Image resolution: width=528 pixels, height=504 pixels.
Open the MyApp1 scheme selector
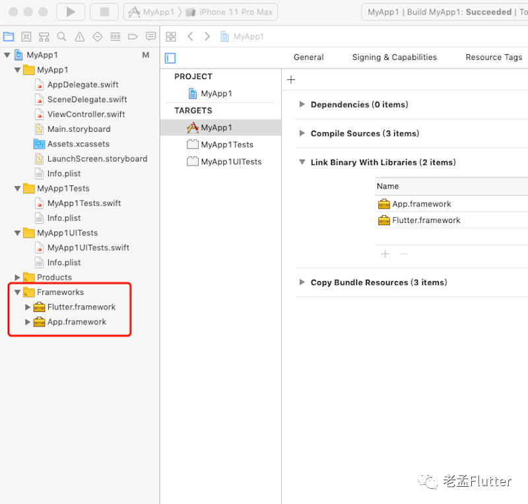tap(152, 12)
